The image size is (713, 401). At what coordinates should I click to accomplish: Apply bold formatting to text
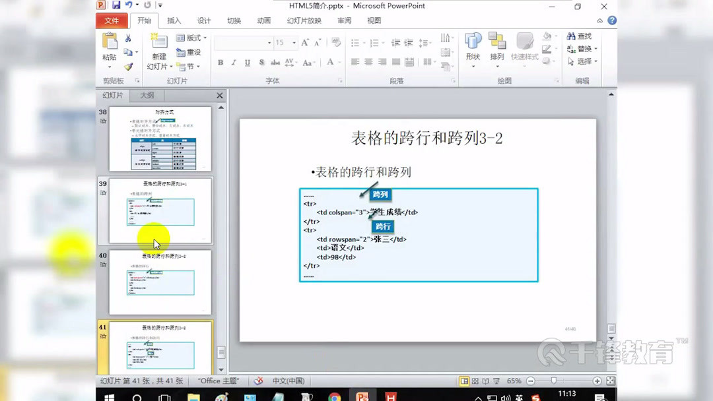click(x=221, y=63)
